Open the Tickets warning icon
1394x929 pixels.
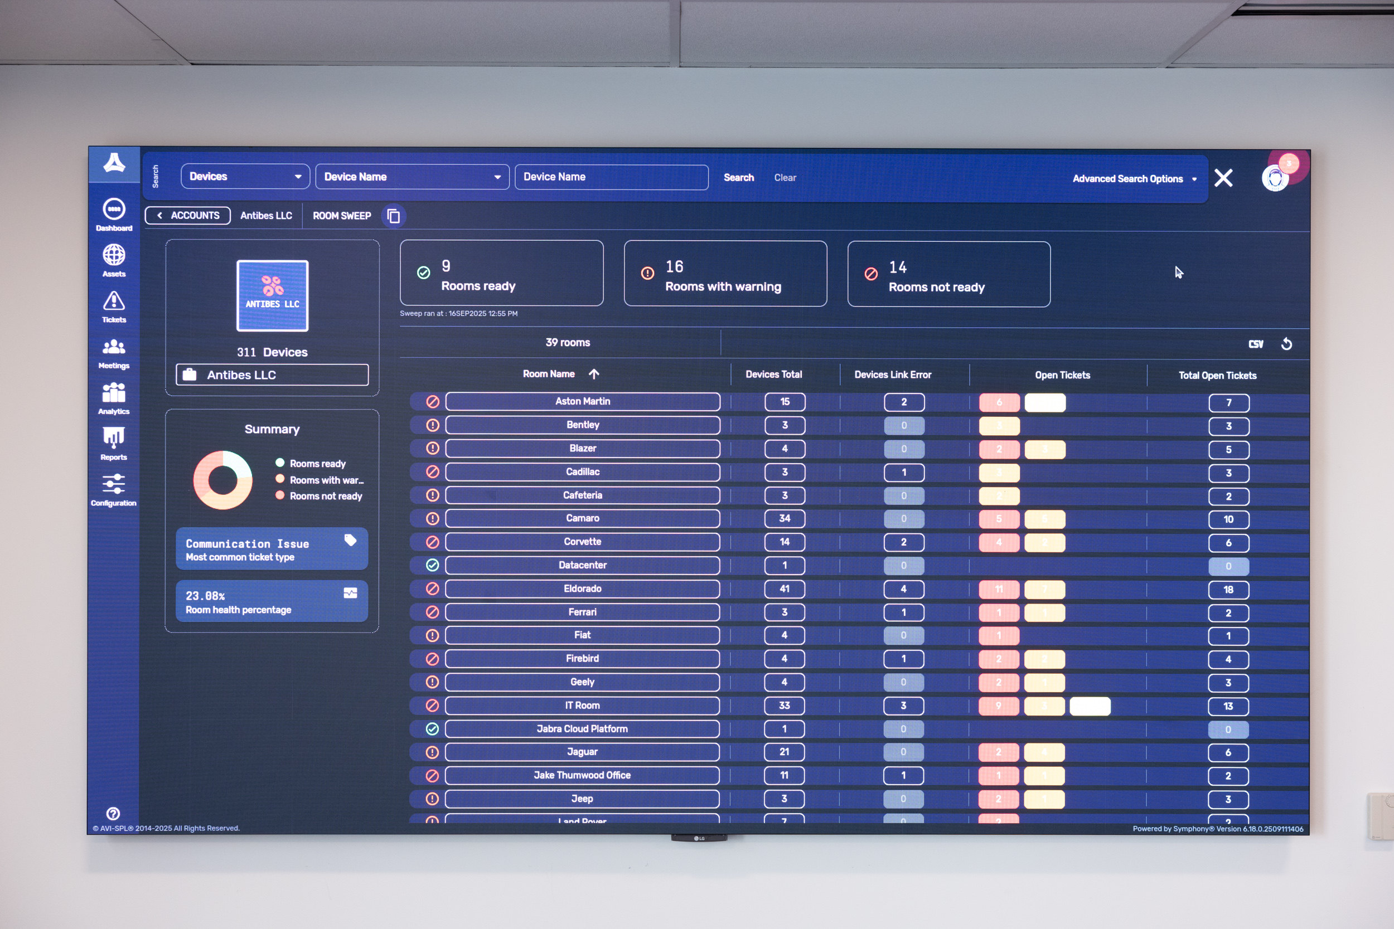114,301
